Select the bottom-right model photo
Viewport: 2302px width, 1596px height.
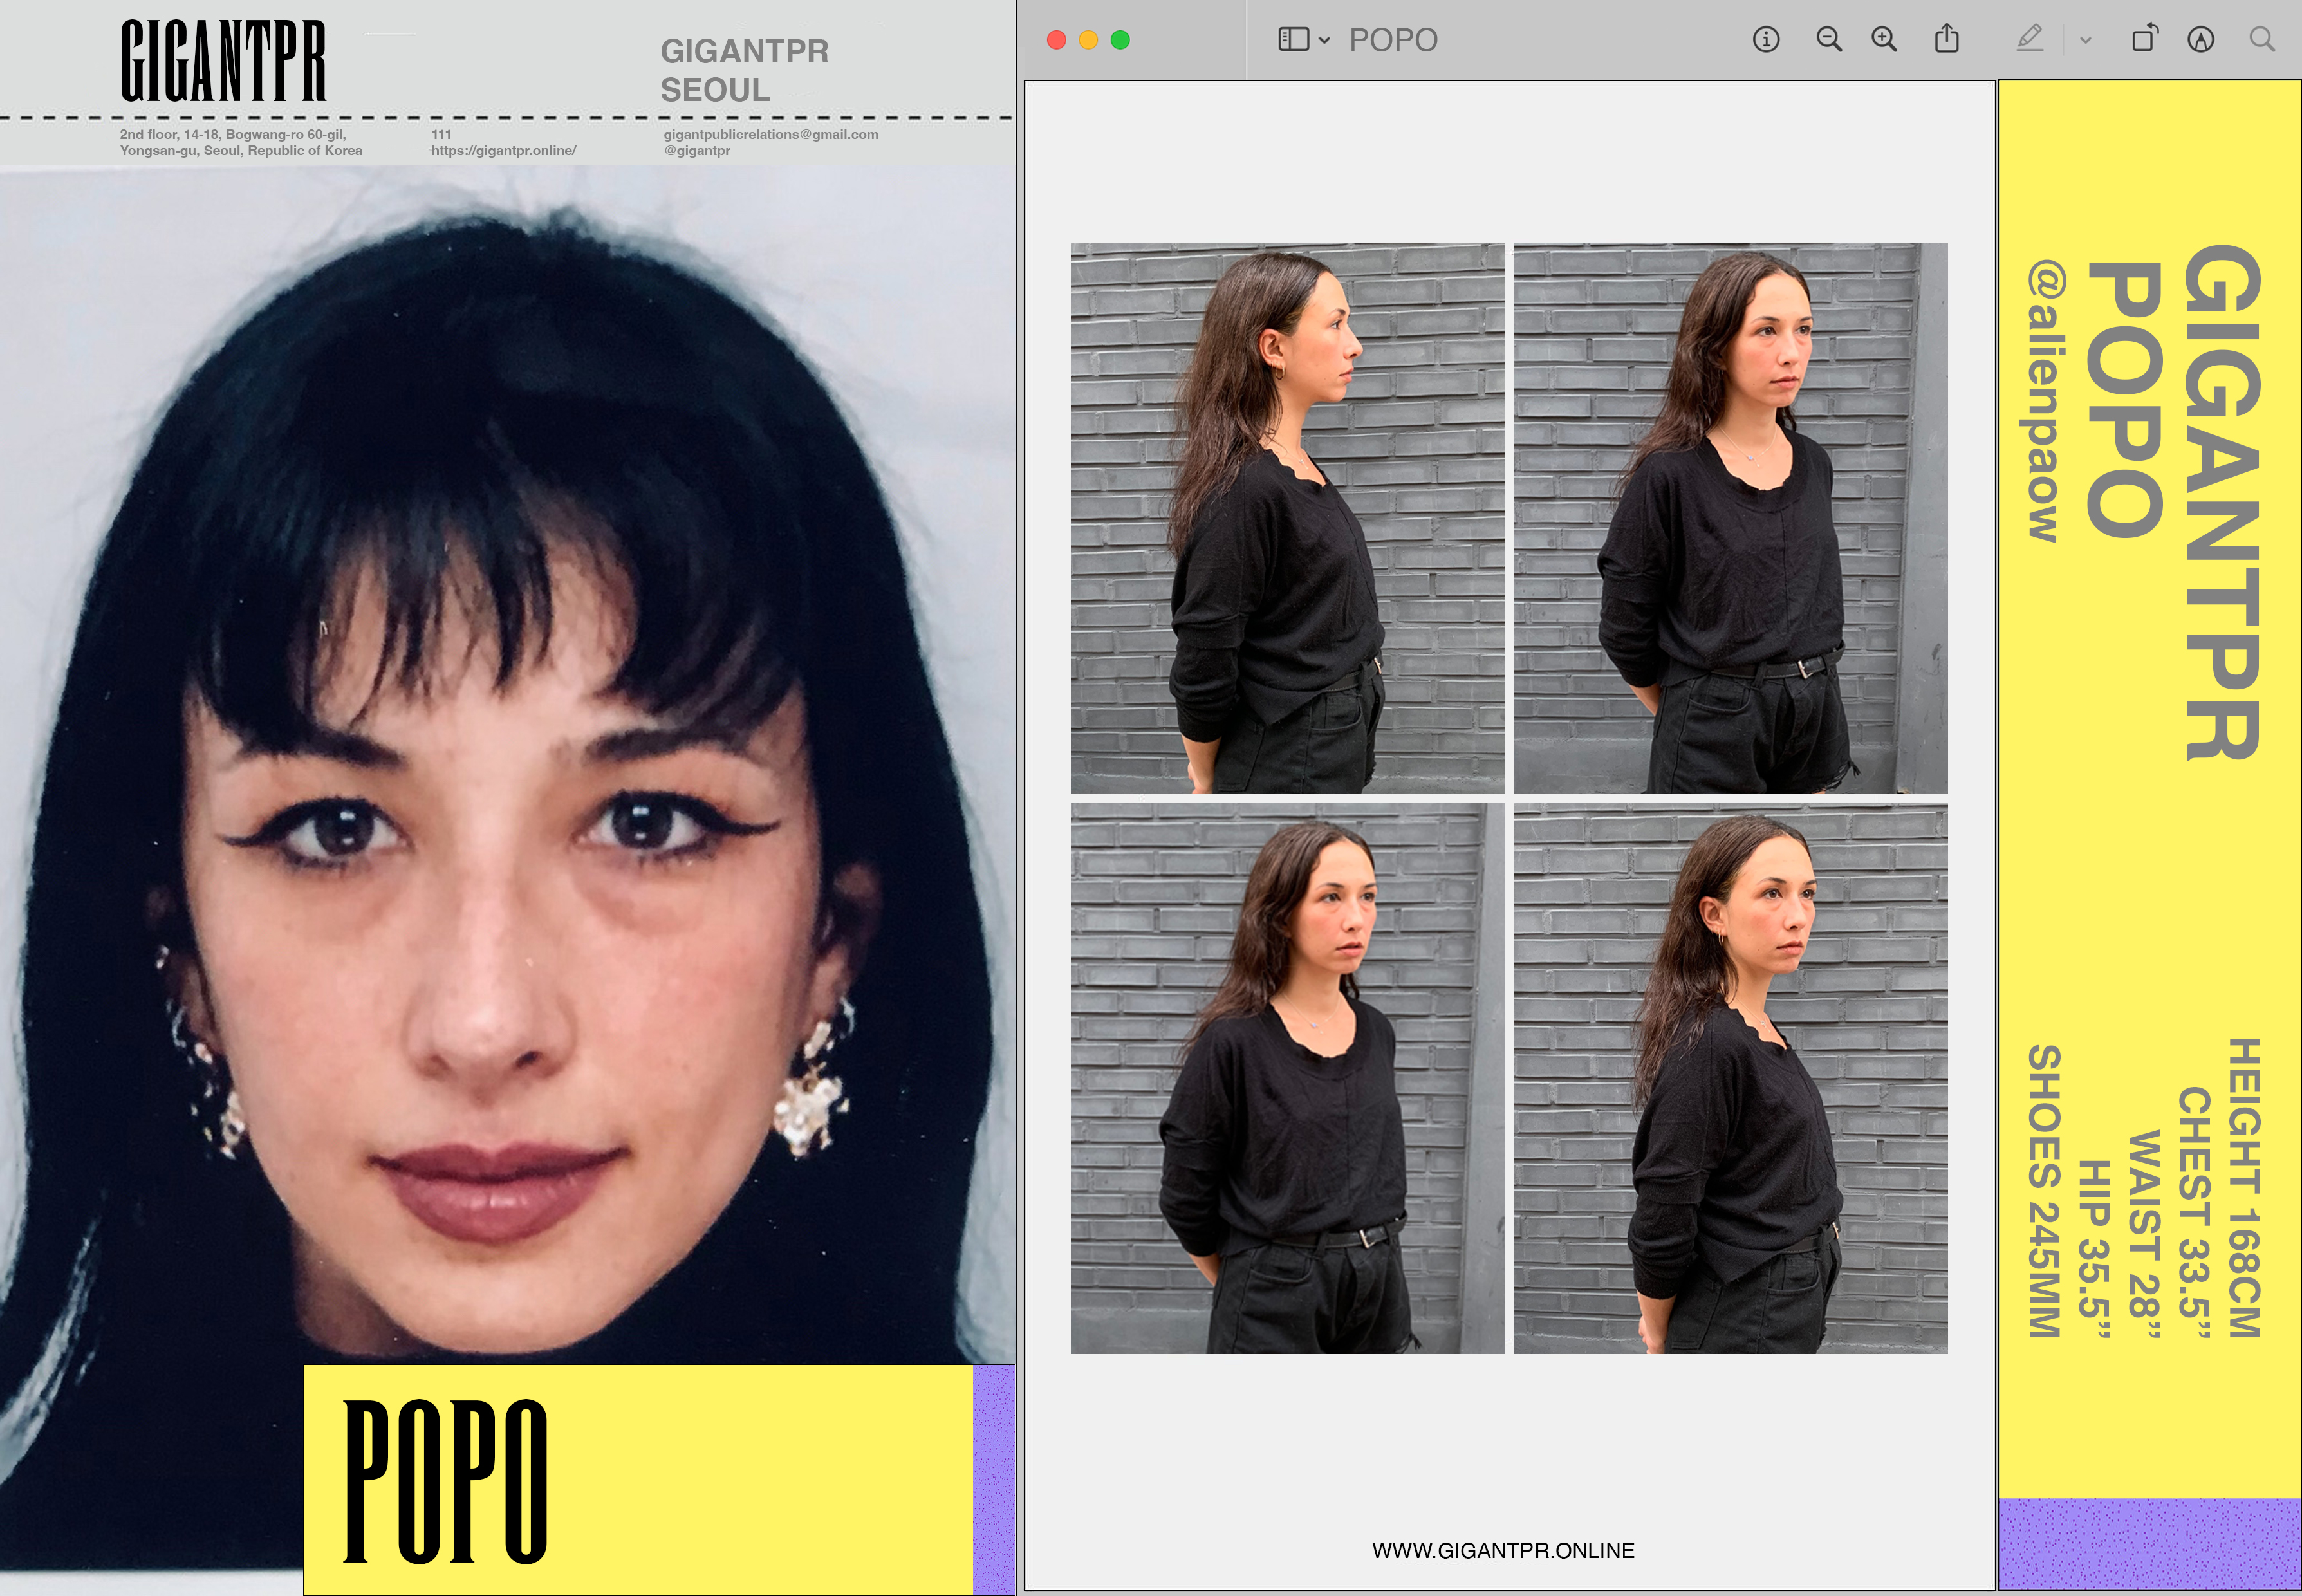[x=1730, y=1078]
